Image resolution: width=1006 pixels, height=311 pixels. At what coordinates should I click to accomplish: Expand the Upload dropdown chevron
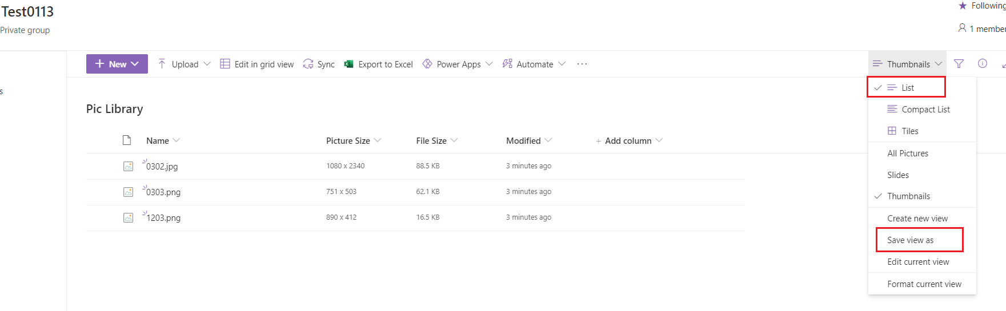tap(207, 64)
